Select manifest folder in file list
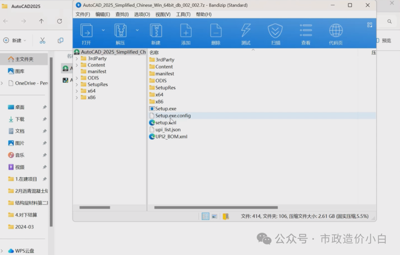The height and width of the screenshot is (255, 400). click(x=161, y=74)
